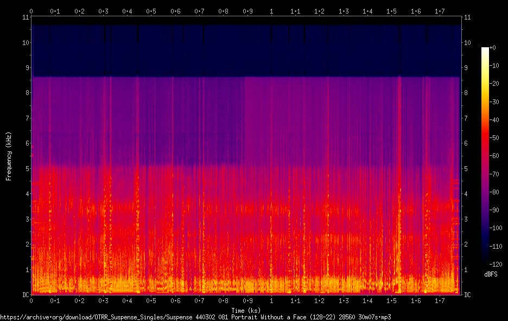The width and height of the screenshot is (508, 321).
Task: Click the 1·5 marker on top time axis
Action: click(x=391, y=11)
